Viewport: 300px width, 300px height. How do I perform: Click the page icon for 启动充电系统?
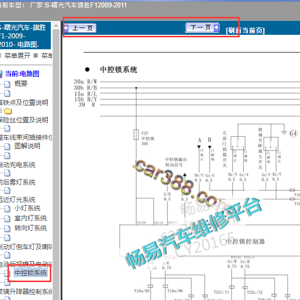pos(7,156)
